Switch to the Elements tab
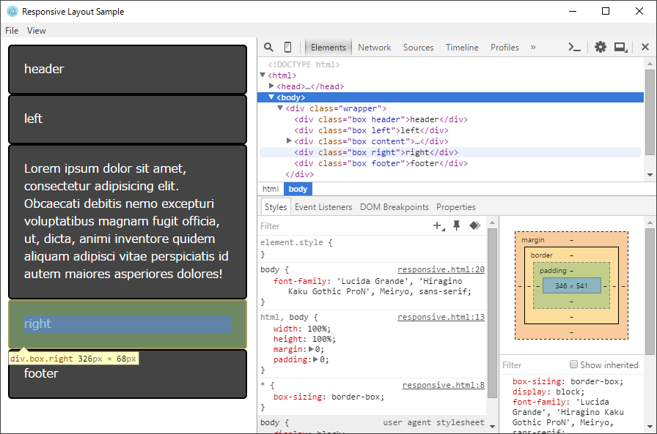Image resolution: width=657 pixels, height=434 pixels. [x=328, y=48]
